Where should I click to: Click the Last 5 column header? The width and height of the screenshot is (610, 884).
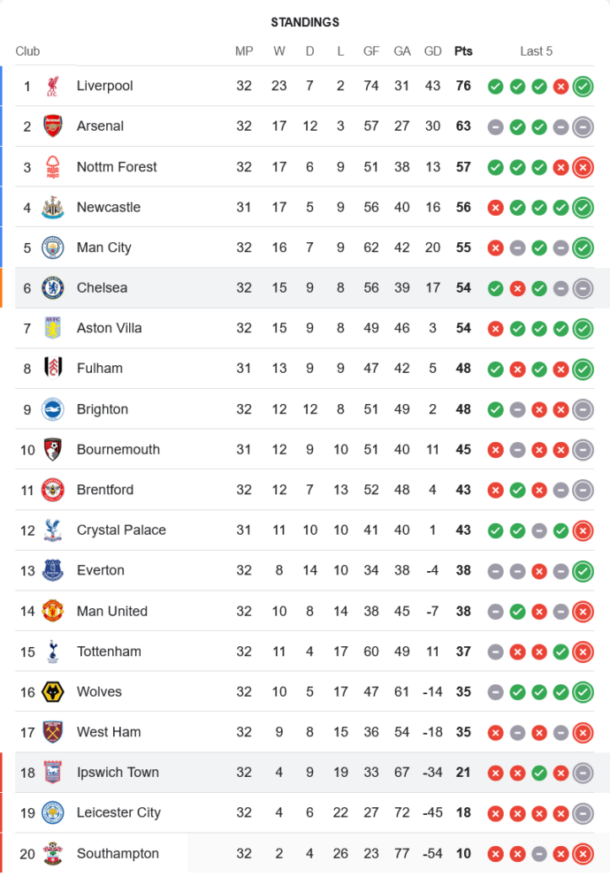[536, 51]
